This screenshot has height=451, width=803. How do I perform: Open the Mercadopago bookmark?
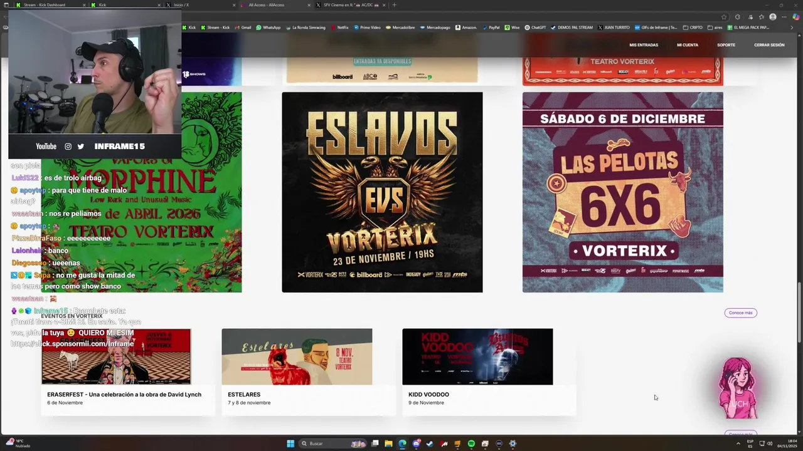tap(435, 28)
